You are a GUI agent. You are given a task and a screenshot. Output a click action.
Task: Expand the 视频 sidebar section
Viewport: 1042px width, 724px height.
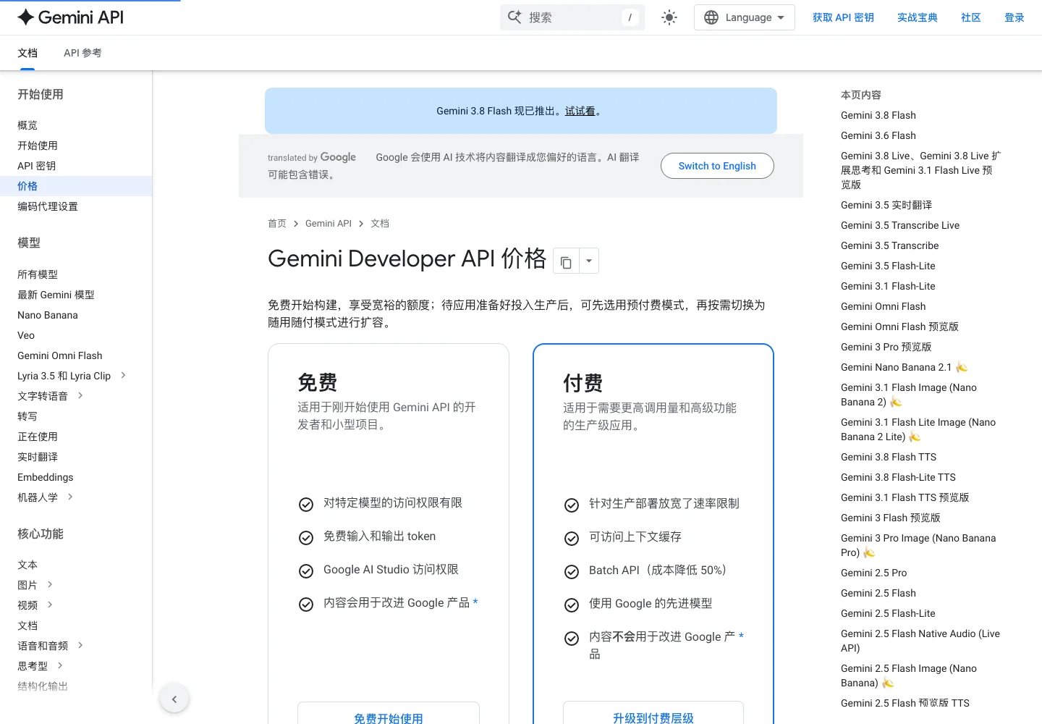tap(50, 605)
